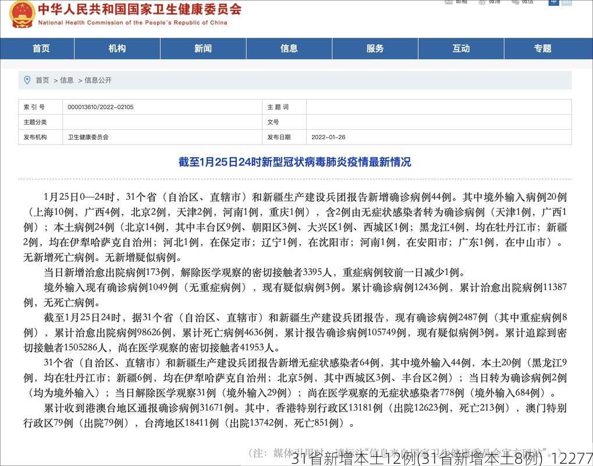Click the index number 000013610/2022-02105
This screenshot has height=466, width=593.
point(101,107)
